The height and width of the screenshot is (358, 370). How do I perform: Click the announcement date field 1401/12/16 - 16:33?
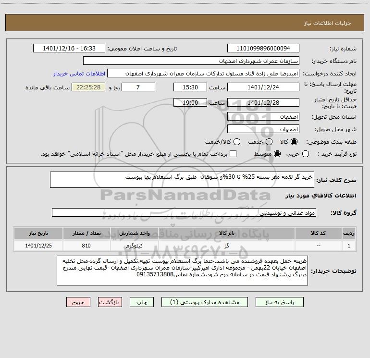point(69,48)
